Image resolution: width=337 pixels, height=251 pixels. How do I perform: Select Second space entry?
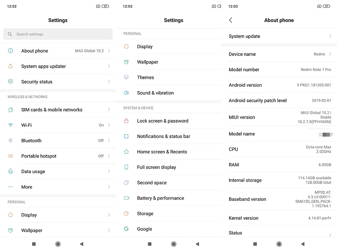[x=168, y=183]
